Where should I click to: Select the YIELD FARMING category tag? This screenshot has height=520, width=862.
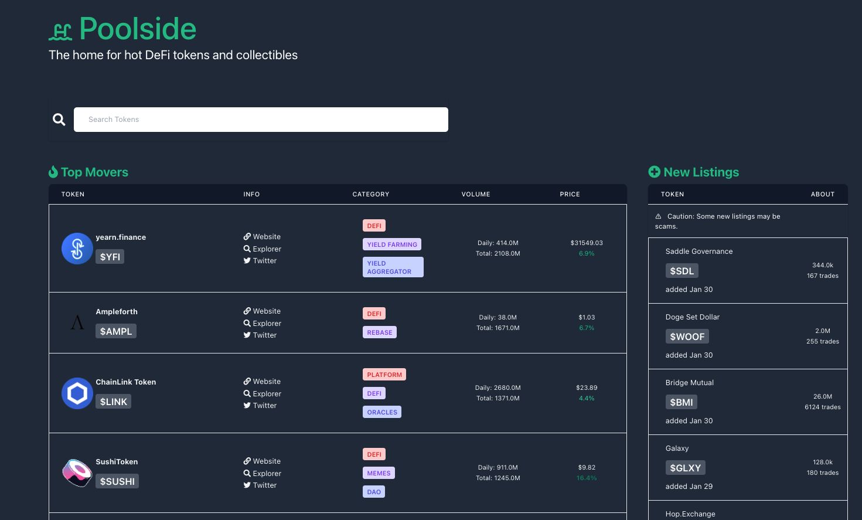(392, 244)
